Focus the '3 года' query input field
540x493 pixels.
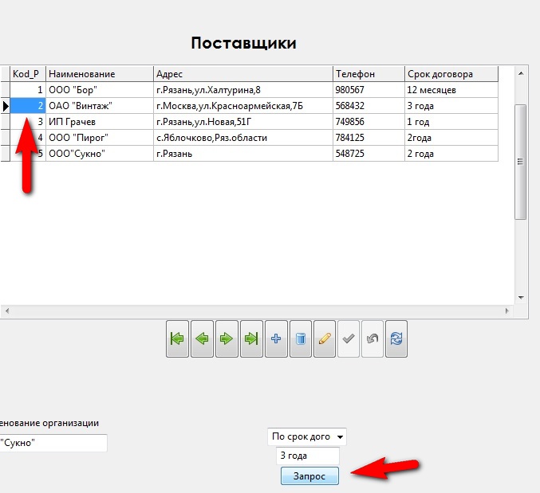pos(308,456)
